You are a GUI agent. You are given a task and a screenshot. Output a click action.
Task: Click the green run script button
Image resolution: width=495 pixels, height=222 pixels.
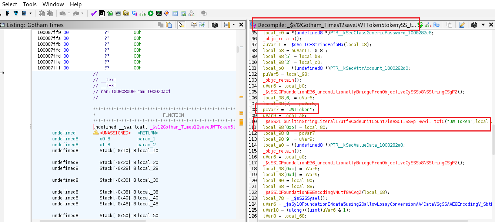click(151, 13)
